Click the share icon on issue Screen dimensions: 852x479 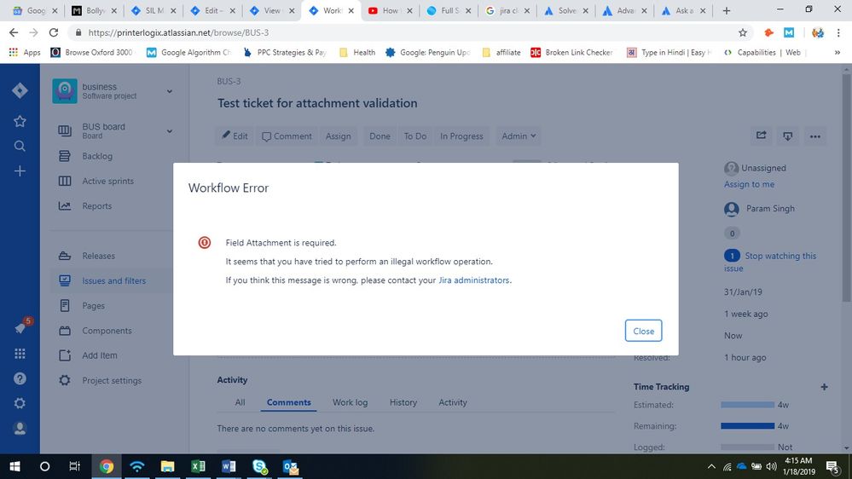pyautogui.click(x=761, y=136)
